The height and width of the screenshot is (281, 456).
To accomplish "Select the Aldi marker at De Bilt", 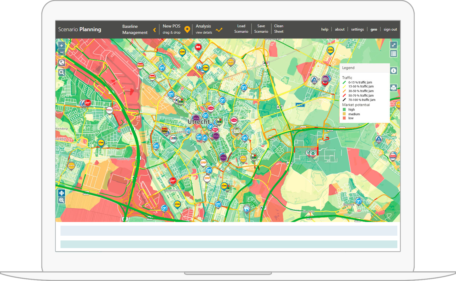I will click(314, 80).
